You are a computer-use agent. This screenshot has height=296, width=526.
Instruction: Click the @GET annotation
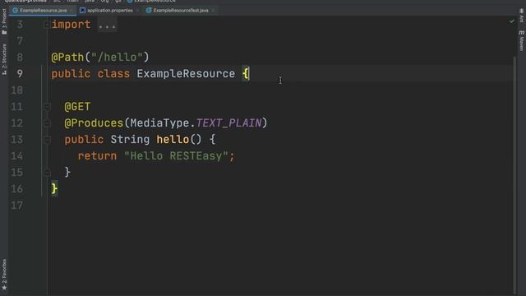[x=77, y=107]
